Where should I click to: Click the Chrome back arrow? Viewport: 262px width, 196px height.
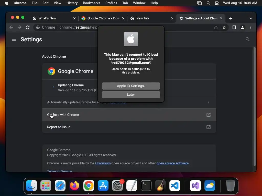11,27
